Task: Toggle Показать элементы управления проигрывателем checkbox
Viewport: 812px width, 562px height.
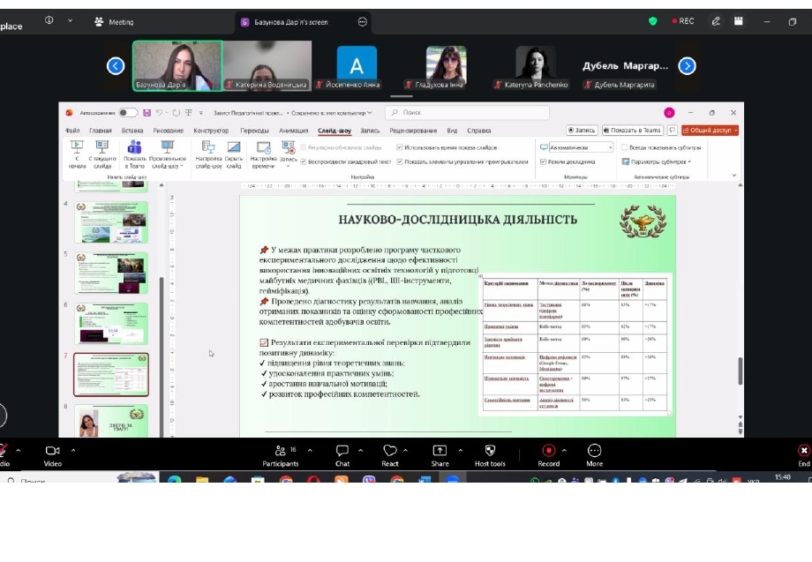Action: 399,162
